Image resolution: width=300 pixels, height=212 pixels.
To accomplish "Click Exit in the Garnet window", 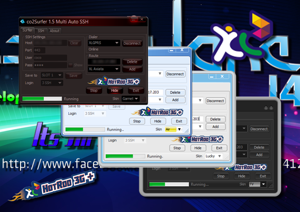I will pos(136,91).
